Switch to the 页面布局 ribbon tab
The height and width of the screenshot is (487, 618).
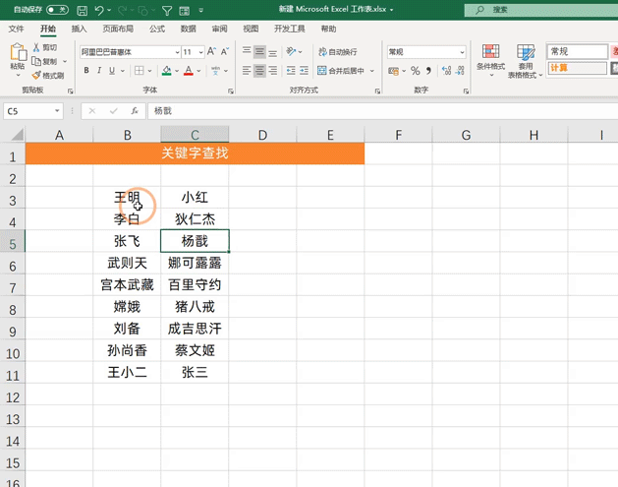coord(118,29)
